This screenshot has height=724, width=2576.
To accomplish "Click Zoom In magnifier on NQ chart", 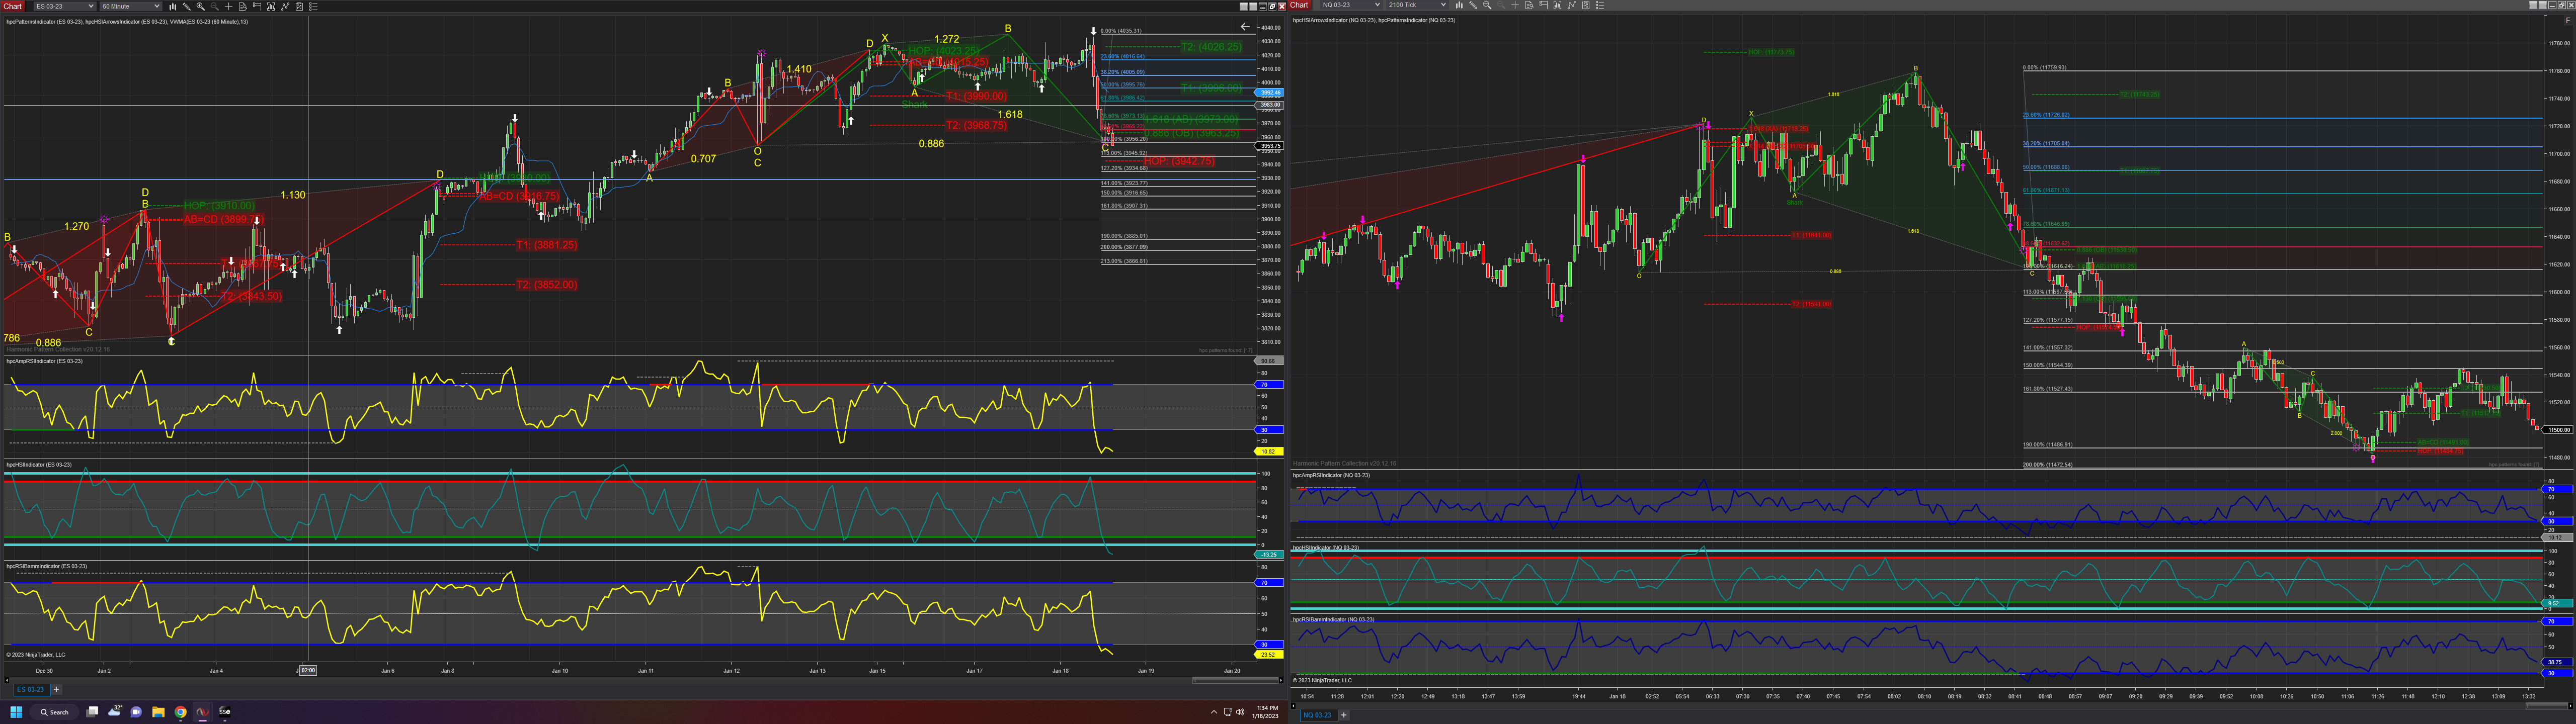I will pyautogui.click(x=1487, y=5).
